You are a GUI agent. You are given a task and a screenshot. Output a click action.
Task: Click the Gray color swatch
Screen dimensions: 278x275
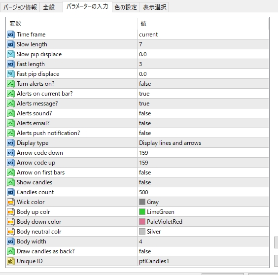142,202
